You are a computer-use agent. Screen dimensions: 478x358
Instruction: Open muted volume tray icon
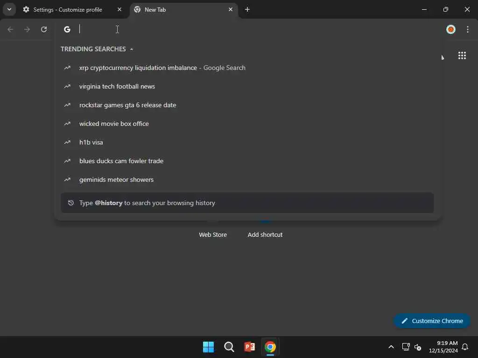[x=418, y=347]
